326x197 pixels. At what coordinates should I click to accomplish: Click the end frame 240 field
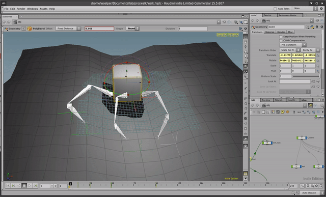[x=293, y=186]
